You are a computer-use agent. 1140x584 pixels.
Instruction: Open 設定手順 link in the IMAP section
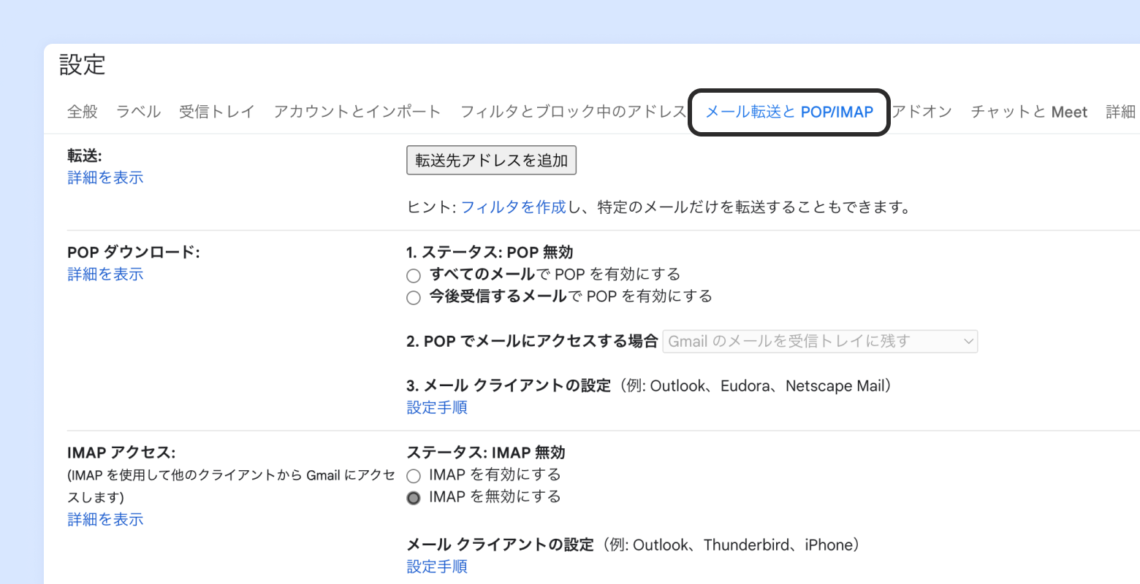tap(437, 566)
